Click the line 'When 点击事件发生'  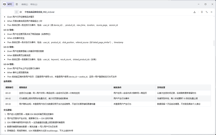coord(16,38)
